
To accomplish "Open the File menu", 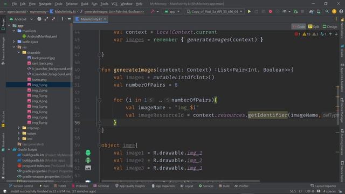I will tap(15, 4).
